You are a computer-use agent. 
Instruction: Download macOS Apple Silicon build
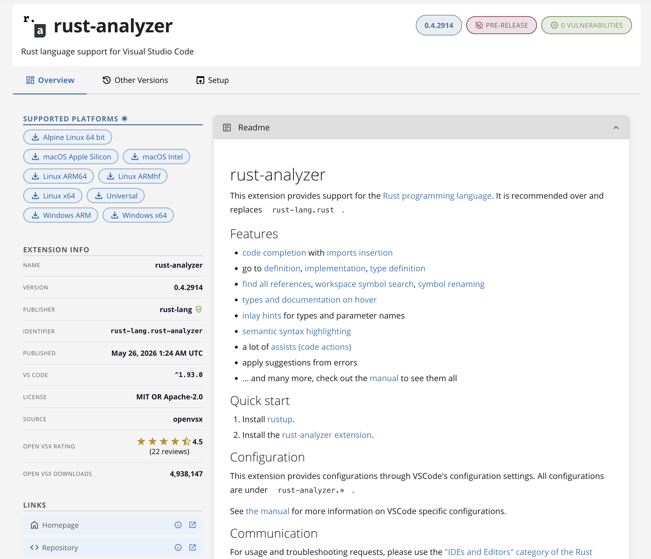[x=71, y=157]
